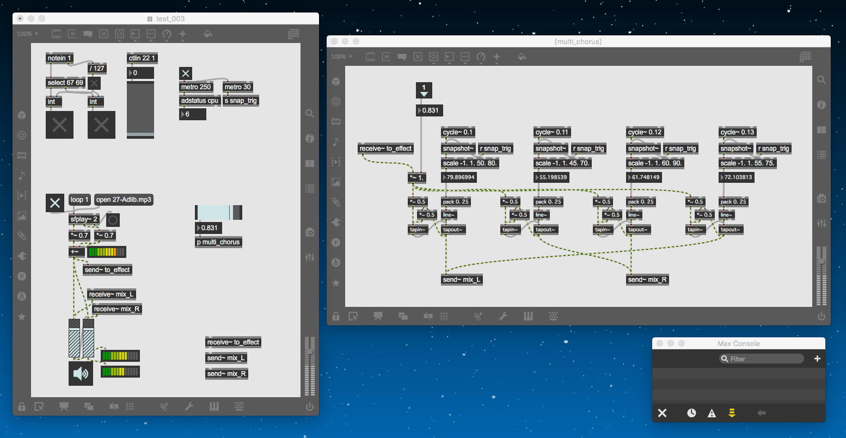Screen dimensions: 846x438
Task: Select the Vizzie 'v' icon in test_003
Action: tap(22, 276)
